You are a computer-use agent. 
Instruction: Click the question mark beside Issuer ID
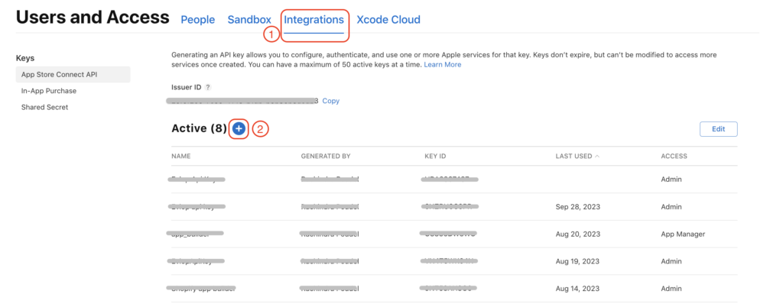(208, 87)
